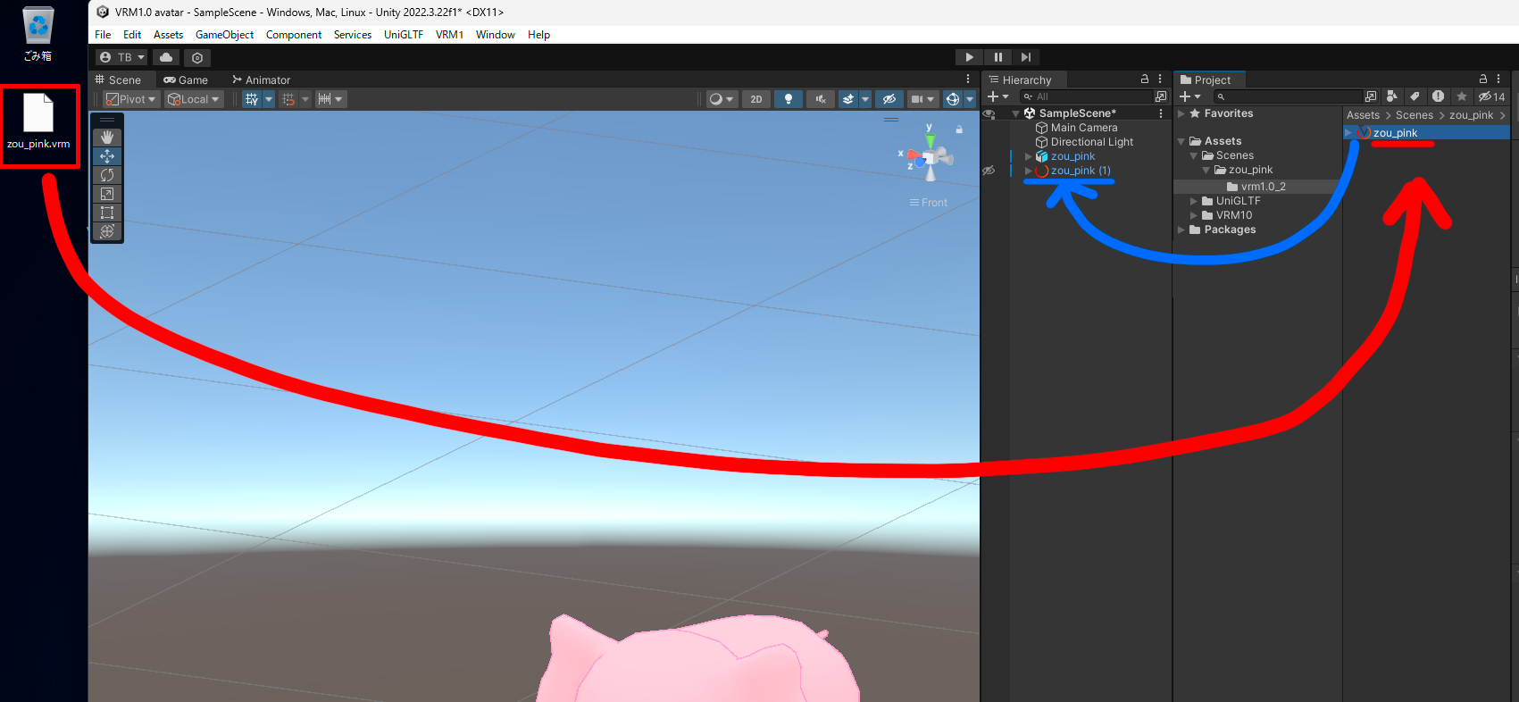Expand the UniGLTF folder
Screen dimensions: 1519x702
pyautogui.click(x=1194, y=201)
